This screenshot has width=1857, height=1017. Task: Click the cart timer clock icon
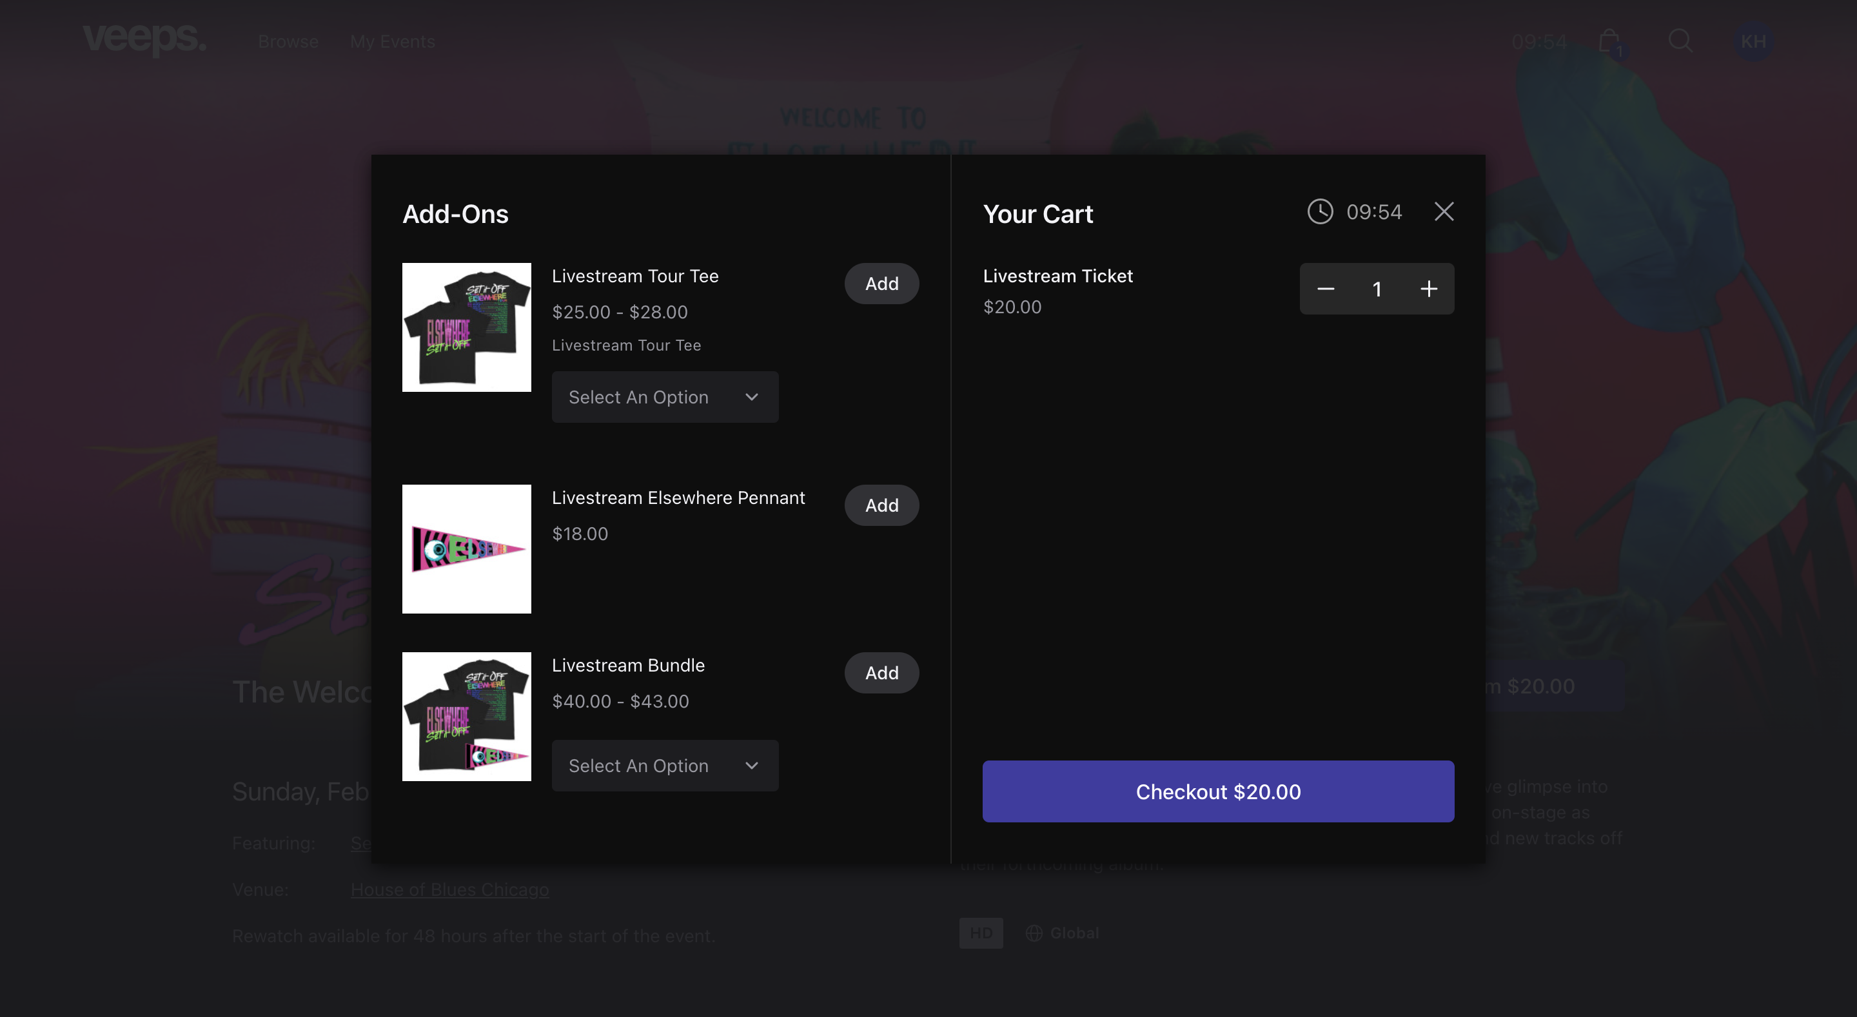pos(1320,212)
